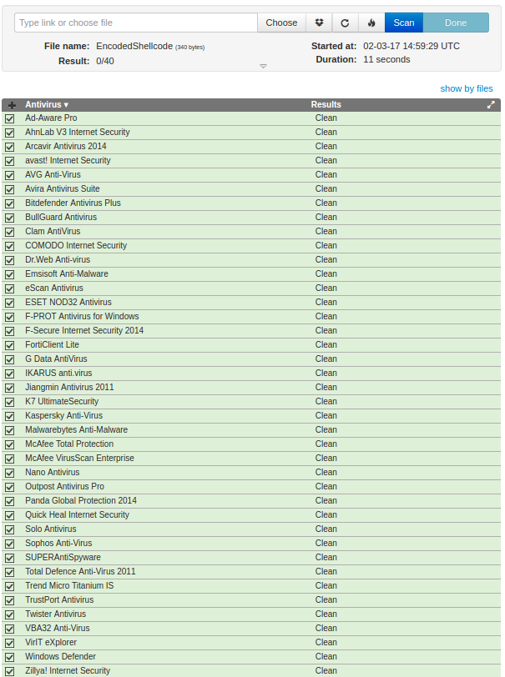505x677 pixels.
Task: Uncheck the Dr.Web Anti-virus checkbox
Action: coord(10,260)
